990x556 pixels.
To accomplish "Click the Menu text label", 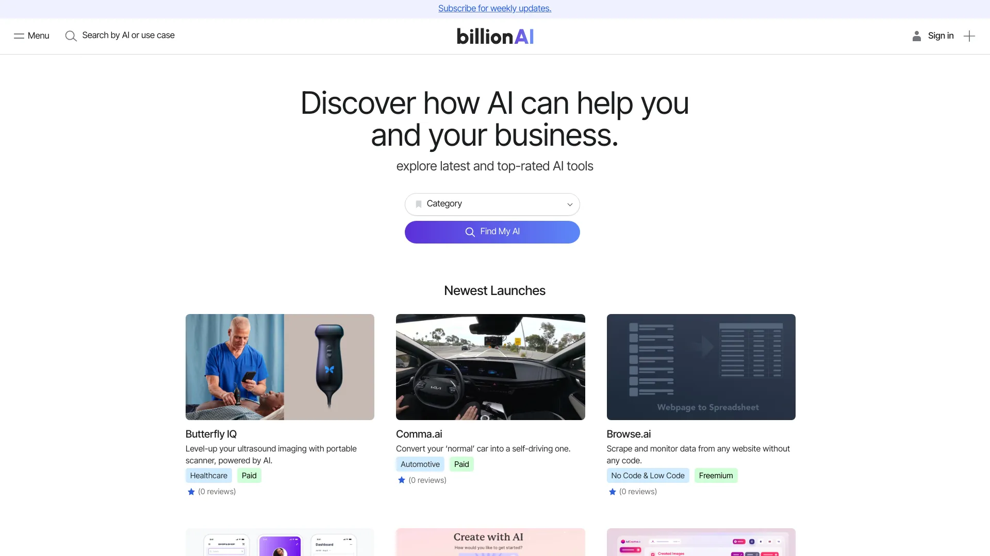I will [39, 36].
